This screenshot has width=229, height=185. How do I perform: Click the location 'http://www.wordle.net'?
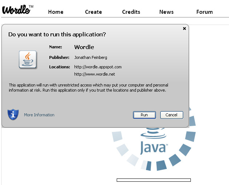pos(95,74)
